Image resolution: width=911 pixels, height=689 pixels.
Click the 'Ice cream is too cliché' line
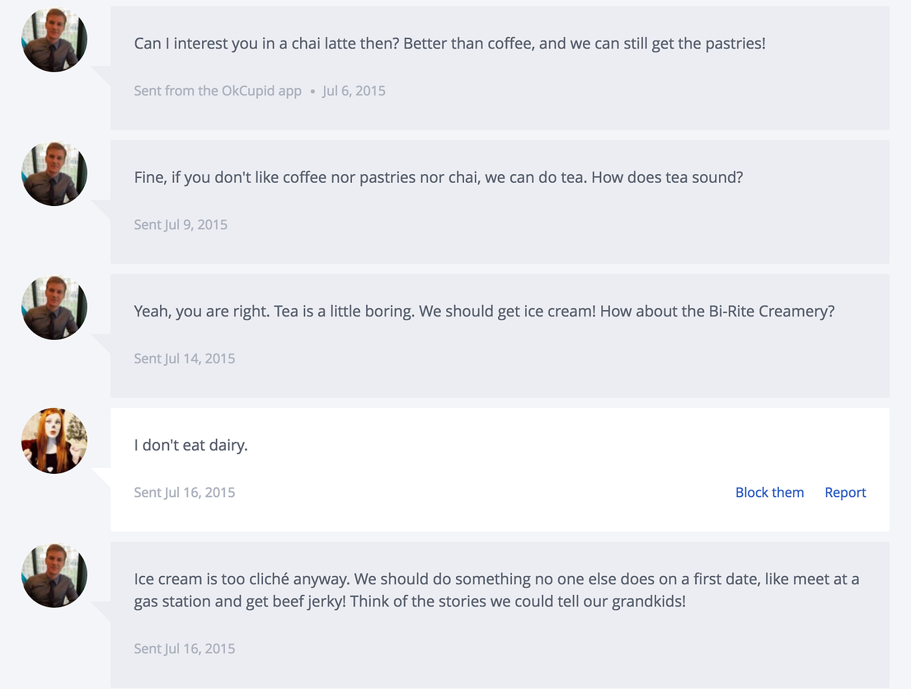click(x=496, y=579)
